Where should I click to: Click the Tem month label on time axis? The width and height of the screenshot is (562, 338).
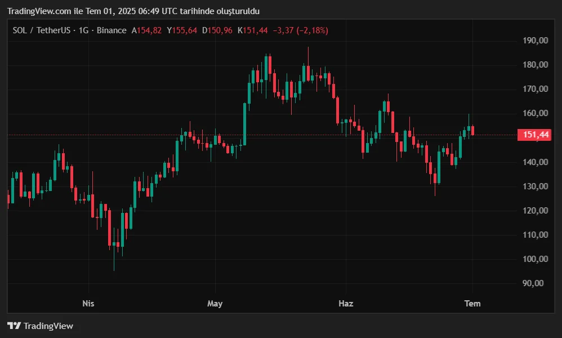(x=472, y=304)
